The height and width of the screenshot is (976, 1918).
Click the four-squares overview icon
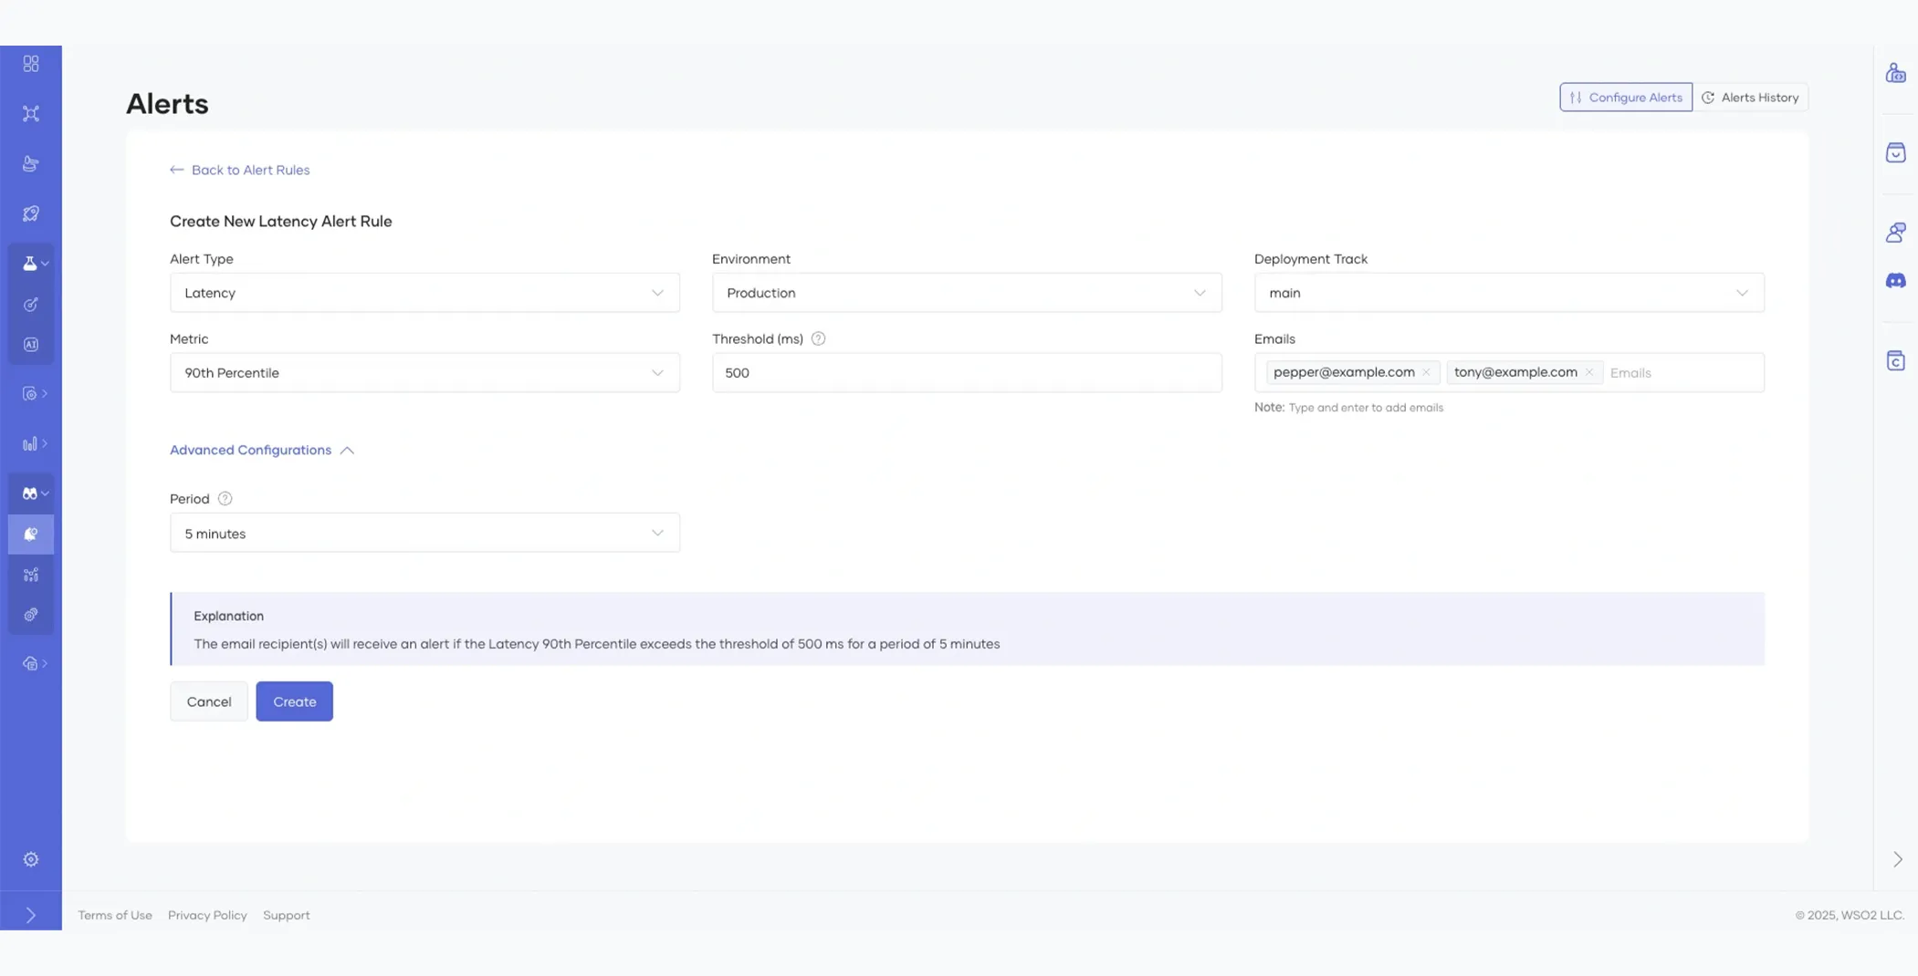pos(31,64)
